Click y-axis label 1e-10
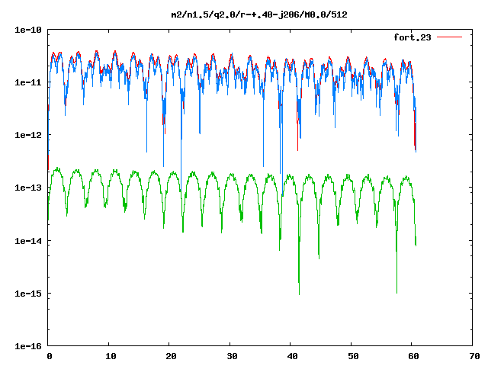The height and width of the screenshot is (366, 488). 28,30
